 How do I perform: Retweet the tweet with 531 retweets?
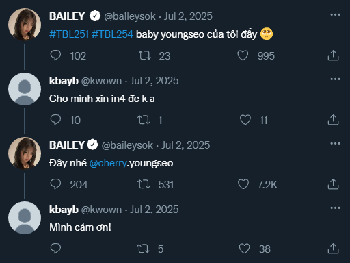tap(144, 184)
